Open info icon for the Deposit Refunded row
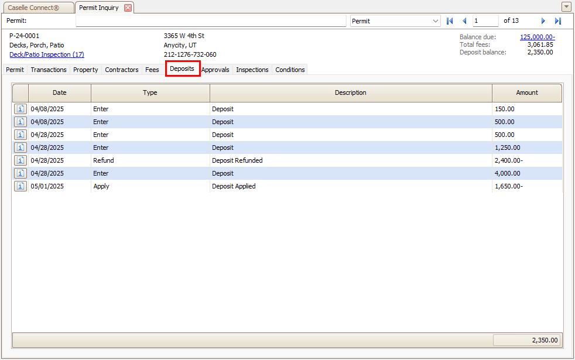The width and height of the screenshot is (575, 360). [x=20, y=160]
